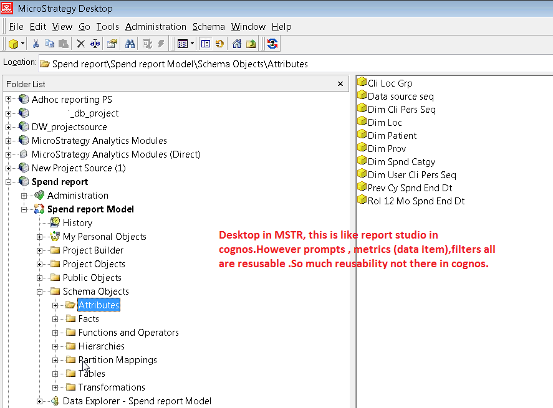Close the Folder List panel
The image size is (553, 408).
340,83
